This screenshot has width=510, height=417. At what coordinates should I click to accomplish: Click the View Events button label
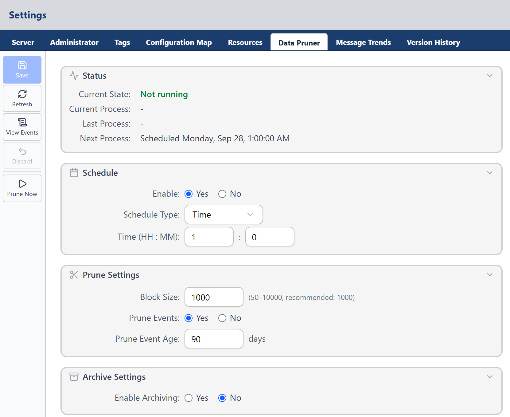coord(22,132)
